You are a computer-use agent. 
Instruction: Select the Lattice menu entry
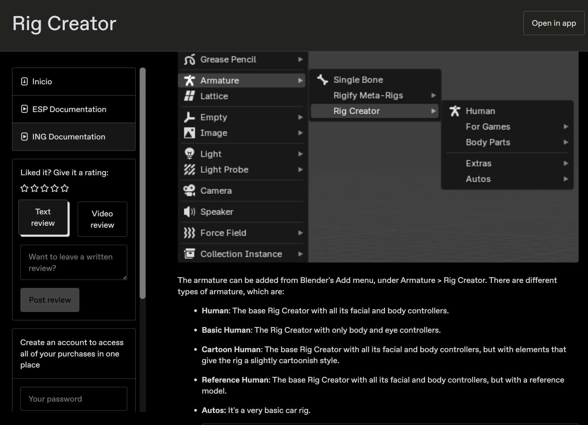point(242,96)
